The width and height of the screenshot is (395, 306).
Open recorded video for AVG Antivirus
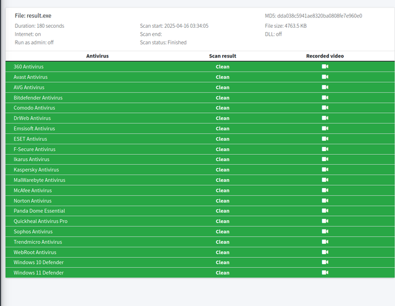(x=325, y=87)
